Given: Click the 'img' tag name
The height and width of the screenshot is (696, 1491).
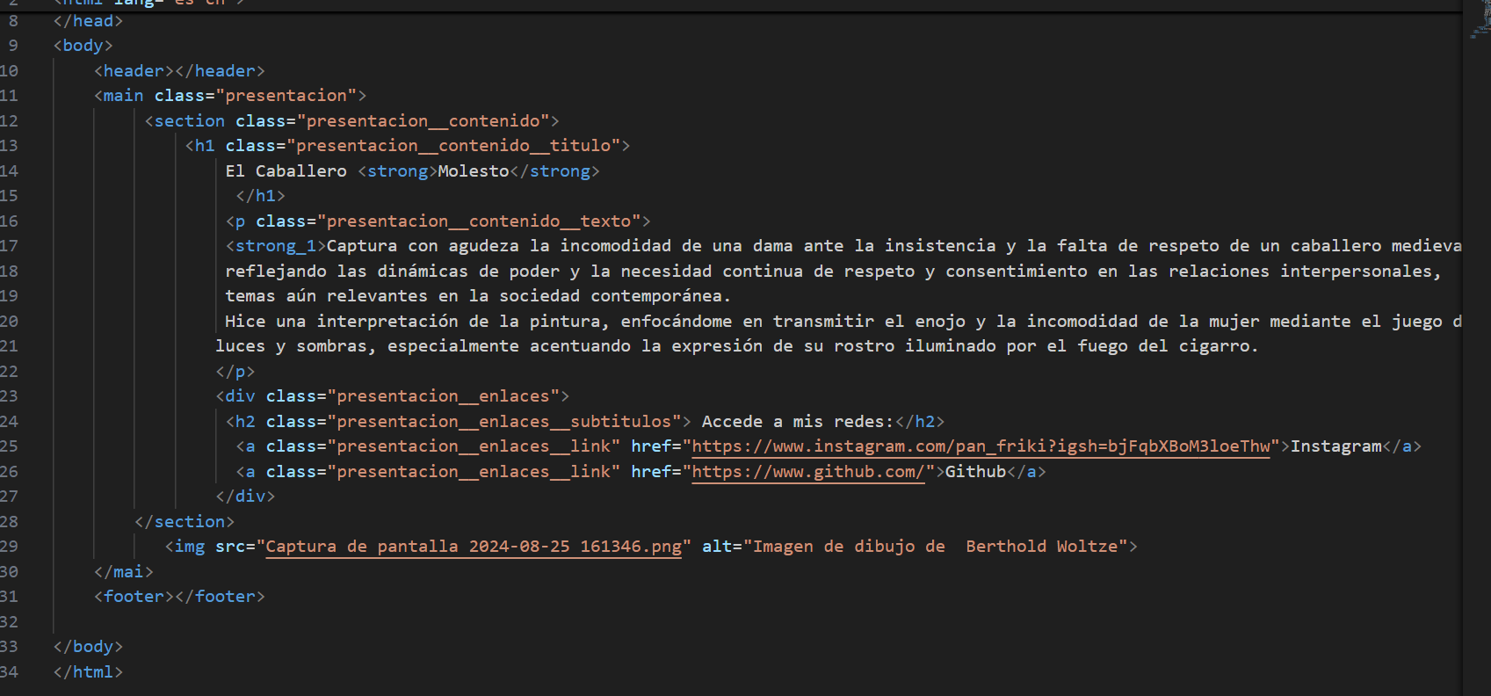Looking at the screenshot, I should point(190,547).
